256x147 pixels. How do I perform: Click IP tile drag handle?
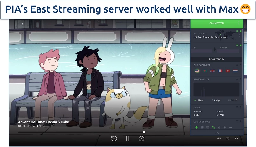(237, 46)
